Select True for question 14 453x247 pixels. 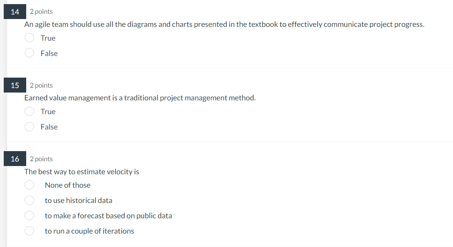coord(29,38)
